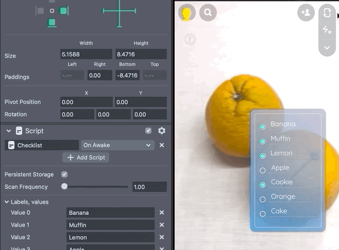Open the Snapchat profile avatar icon

pyautogui.click(x=186, y=13)
